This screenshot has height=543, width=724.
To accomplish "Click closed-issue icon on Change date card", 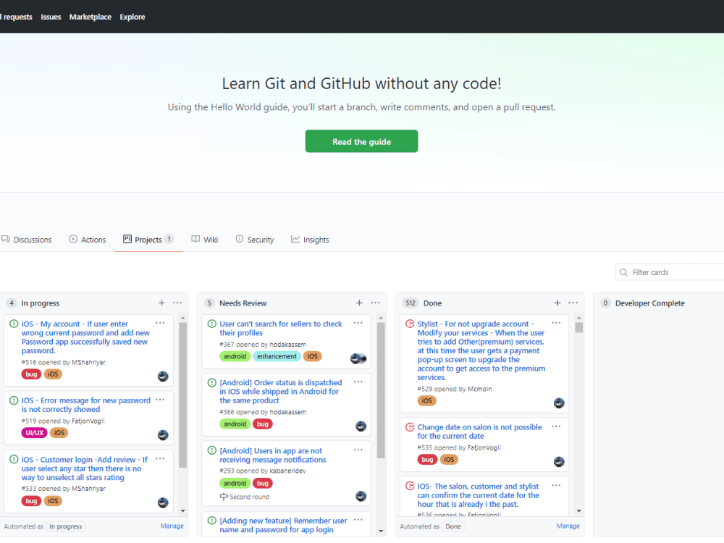I will tap(410, 427).
